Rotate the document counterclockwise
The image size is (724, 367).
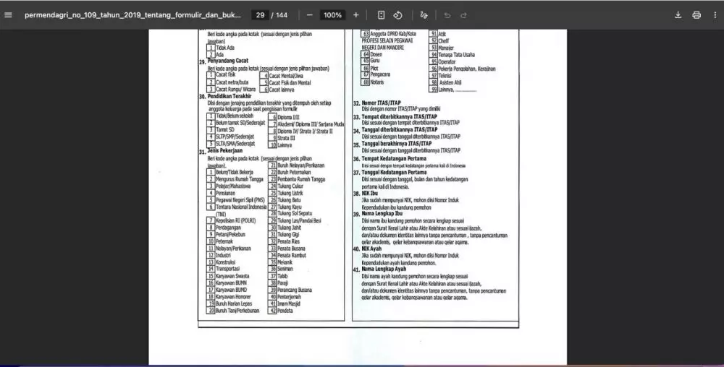coord(398,15)
